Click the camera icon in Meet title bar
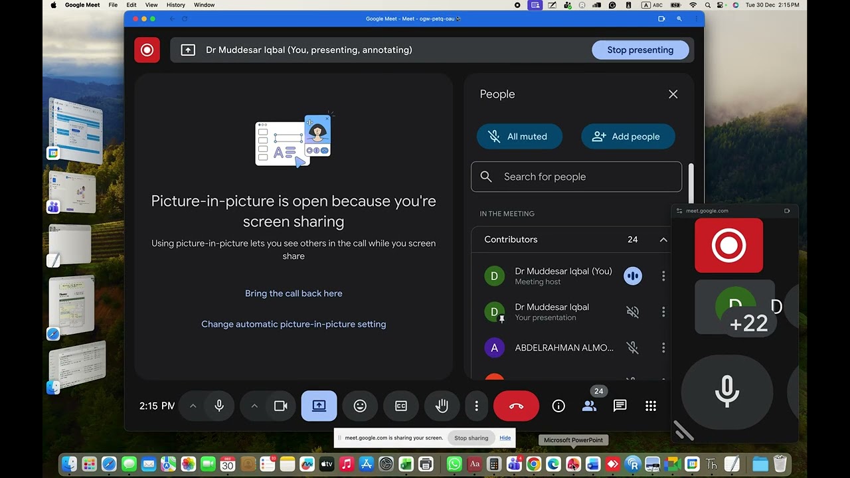Screen dimensions: 850x478 (661, 19)
